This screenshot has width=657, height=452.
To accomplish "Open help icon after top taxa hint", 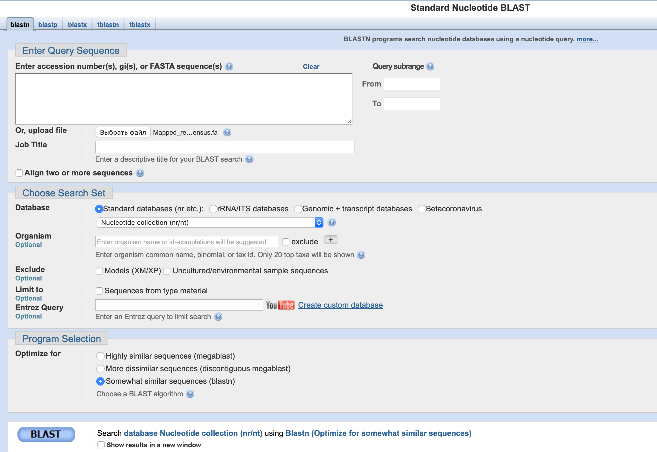I will pyautogui.click(x=361, y=255).
